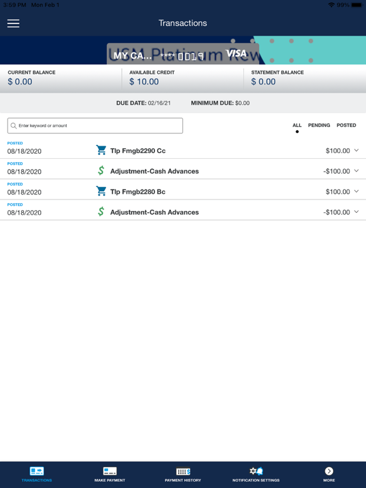Click Tlp Fmgb2280 Bc transaction name
The width and height of the screenshot is (366, 488).
[138, 192]
